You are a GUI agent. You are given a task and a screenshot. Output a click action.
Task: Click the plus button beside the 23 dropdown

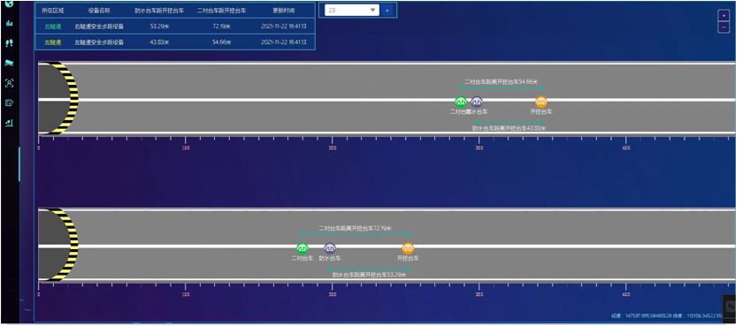[x=386, y=10]
